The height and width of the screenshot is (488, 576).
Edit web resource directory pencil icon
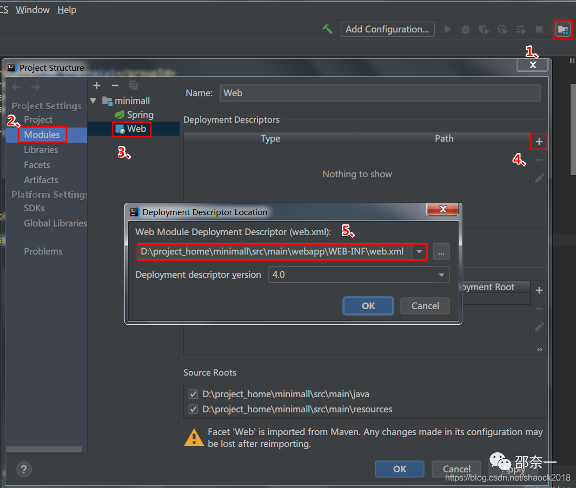[x=539, y=327]
